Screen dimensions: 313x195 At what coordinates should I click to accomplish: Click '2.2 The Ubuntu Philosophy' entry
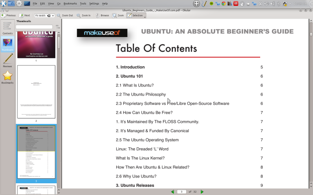click(141, 94)
